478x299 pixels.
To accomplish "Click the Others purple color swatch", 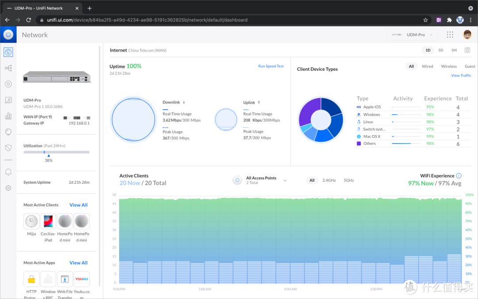I will click(359, 144).
